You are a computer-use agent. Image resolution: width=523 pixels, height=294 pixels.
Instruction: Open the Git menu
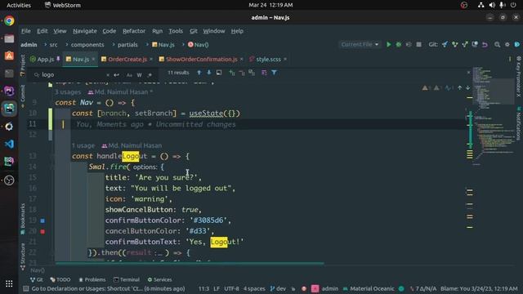point(194,31)
